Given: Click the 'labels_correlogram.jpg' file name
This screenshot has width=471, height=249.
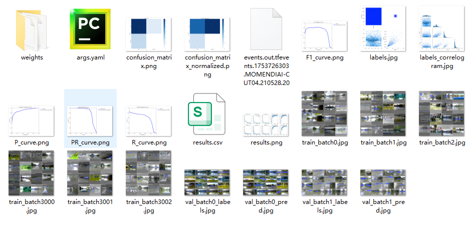Looking at the screenshot, I should (x=442, y=61).
